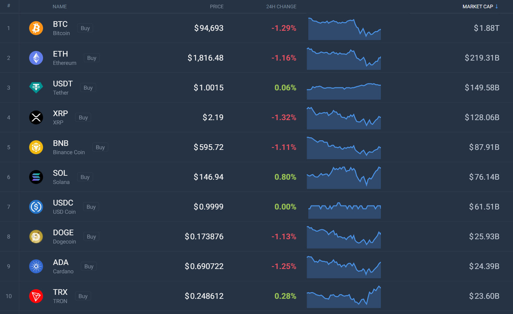The height and width of the screenshot is (314, 513).
Task: Open the BNB price sparkline chart
Action: tap(344, 148)
